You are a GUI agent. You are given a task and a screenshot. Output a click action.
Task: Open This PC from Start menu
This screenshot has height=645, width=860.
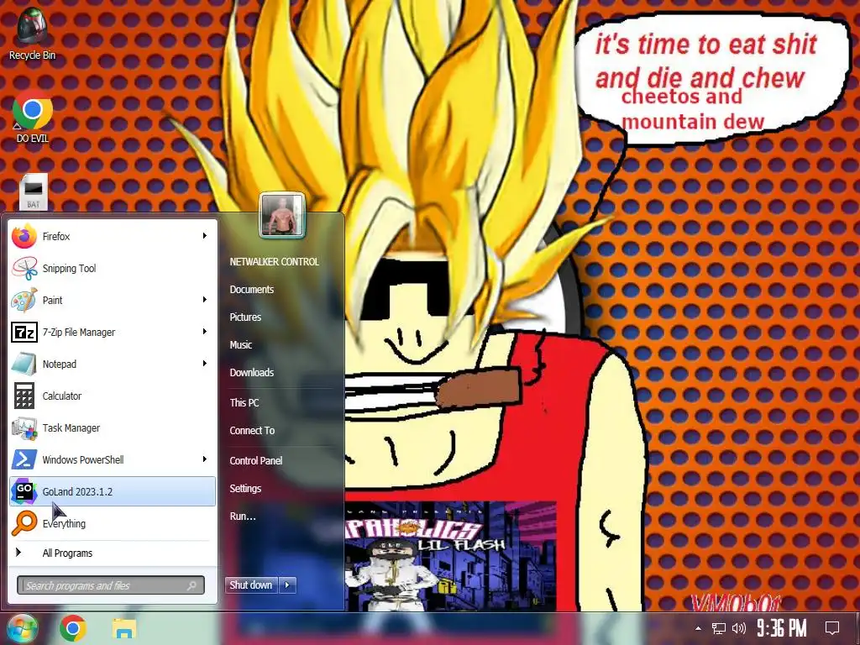point(244,402)
